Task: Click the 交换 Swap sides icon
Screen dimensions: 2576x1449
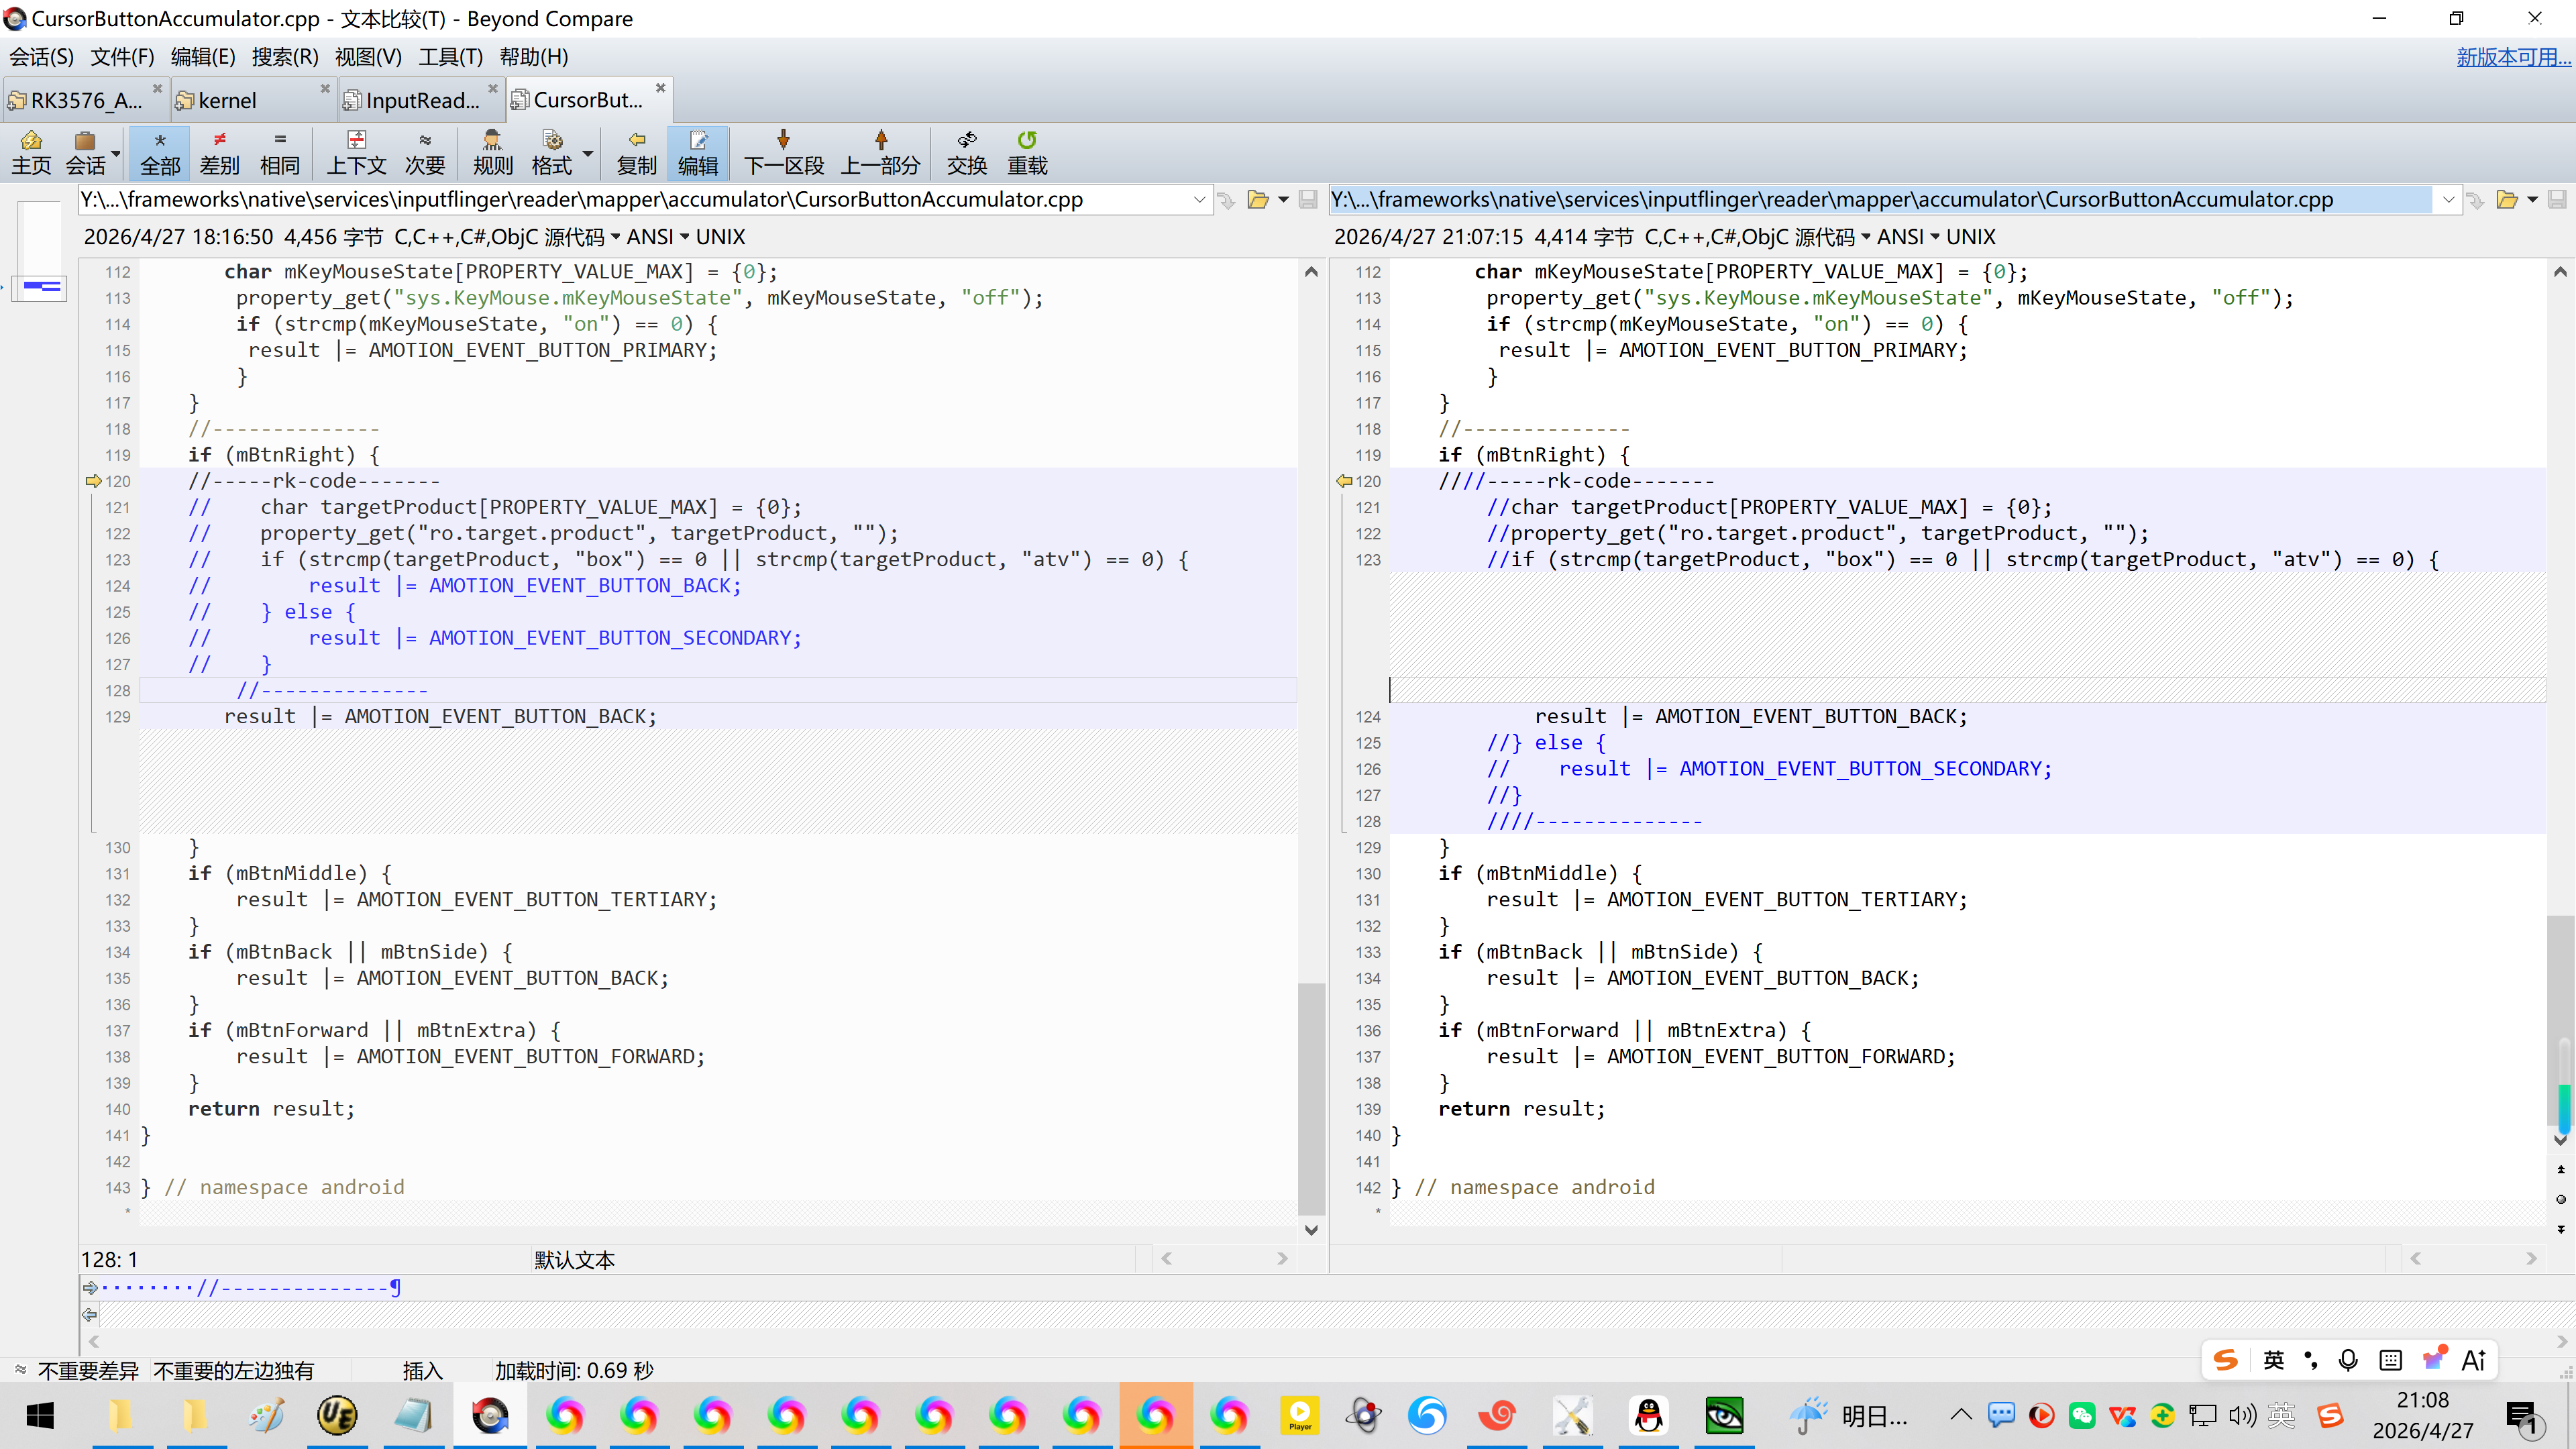Action: [966, 152]
